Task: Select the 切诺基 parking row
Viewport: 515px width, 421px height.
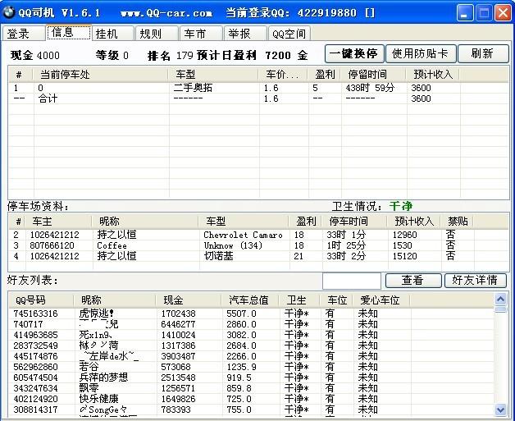Action: (x=258, y=256)
